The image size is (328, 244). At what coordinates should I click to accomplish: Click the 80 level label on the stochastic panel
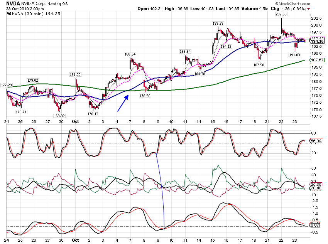[x=314, y=133]
